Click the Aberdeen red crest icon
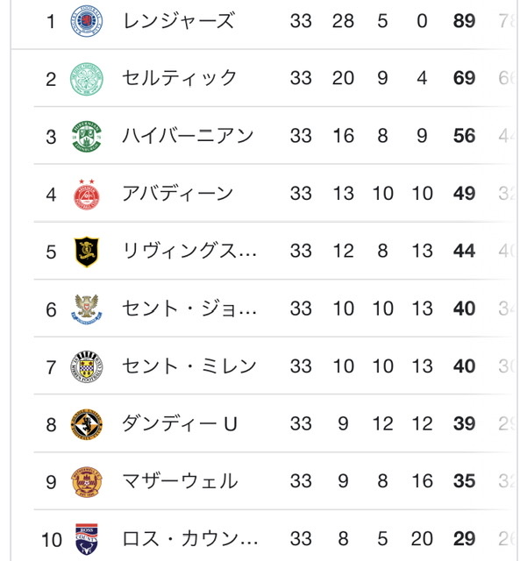 pyautogui.click(x=87, y=195)
